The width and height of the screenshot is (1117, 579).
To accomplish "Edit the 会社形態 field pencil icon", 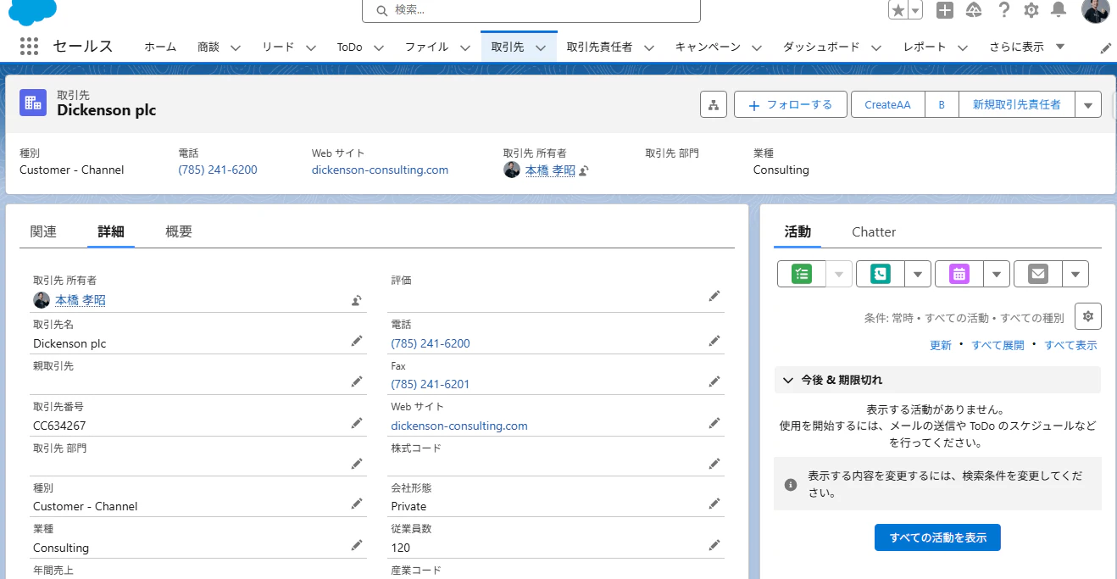I will (714, 504).
